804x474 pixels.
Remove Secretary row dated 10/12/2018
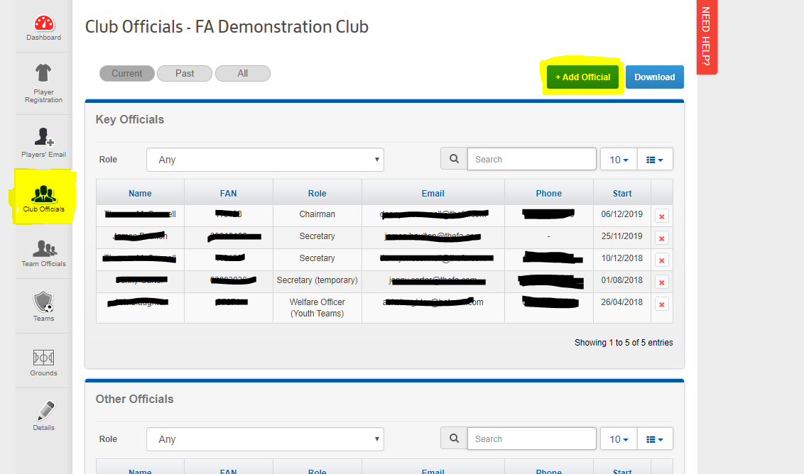[x=661, y=260]
